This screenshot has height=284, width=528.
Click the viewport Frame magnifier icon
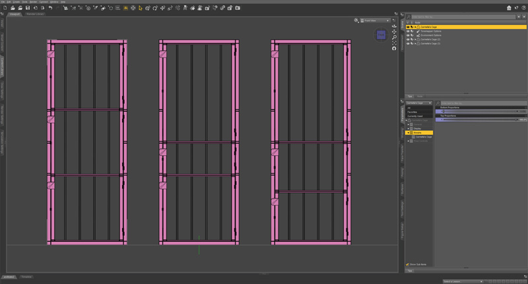(394, 38)
